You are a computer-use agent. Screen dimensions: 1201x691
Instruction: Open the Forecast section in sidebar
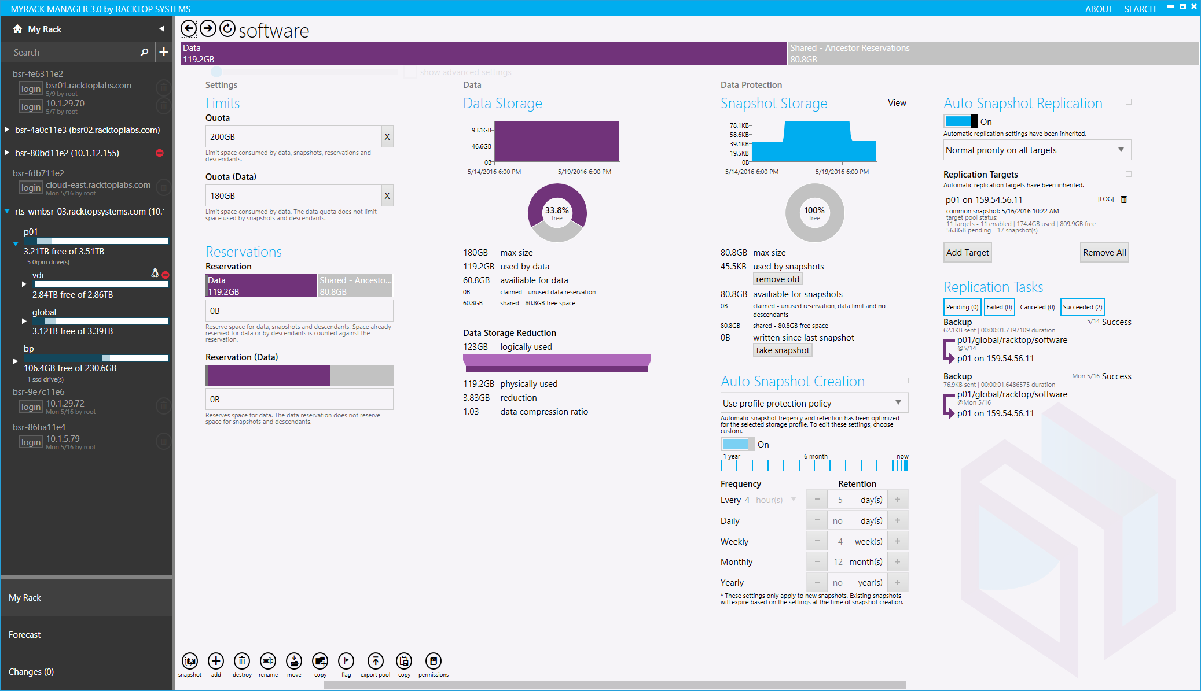pyautogui.click(x=25, y=634)
